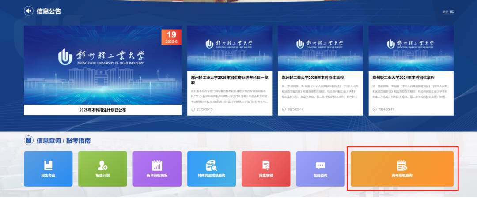Click the speaker icon beside 信息公告
477x198 pixels.
coord(29,11)
